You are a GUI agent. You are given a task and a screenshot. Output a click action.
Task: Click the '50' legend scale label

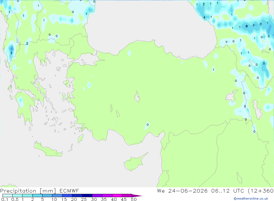click(x=134, y=199)
